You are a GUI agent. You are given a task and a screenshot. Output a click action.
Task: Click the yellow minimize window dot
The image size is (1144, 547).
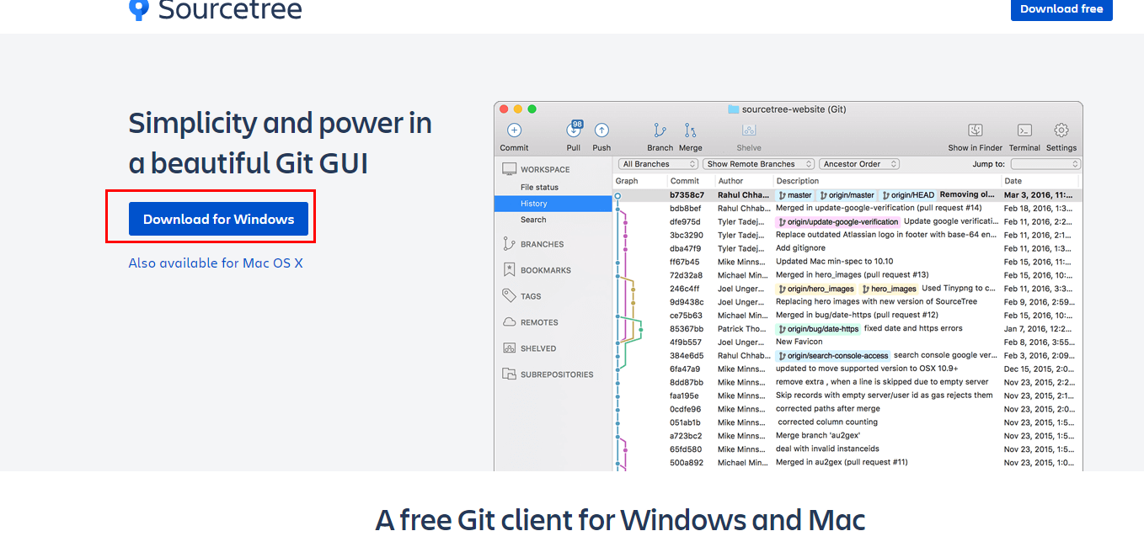click(x=518, y=109)
